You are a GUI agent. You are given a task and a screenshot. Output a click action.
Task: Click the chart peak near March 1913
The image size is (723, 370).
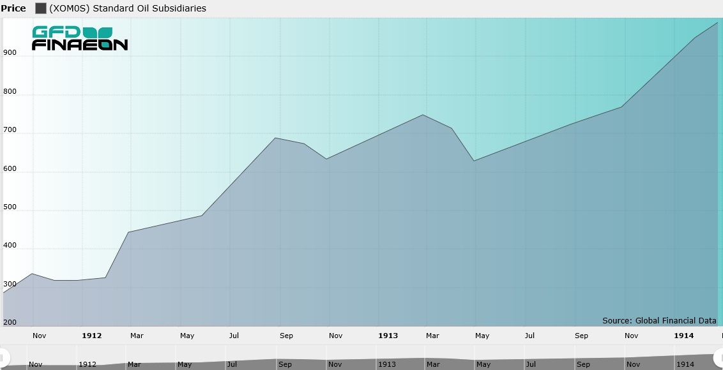click(423, 115)
